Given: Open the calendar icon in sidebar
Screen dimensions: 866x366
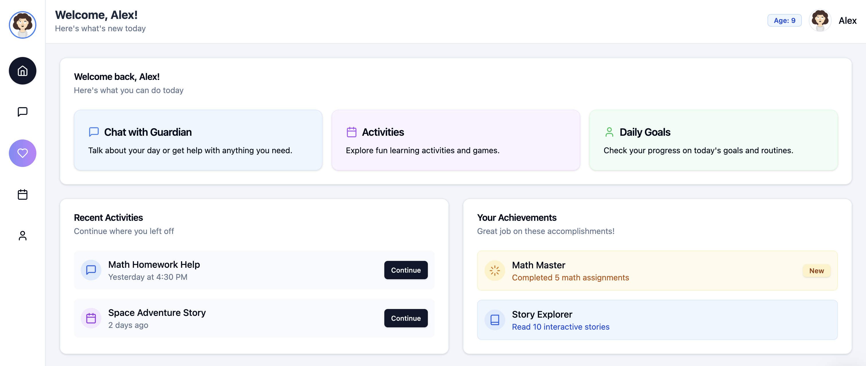Looking at the screenshot, I should [23, 194].
